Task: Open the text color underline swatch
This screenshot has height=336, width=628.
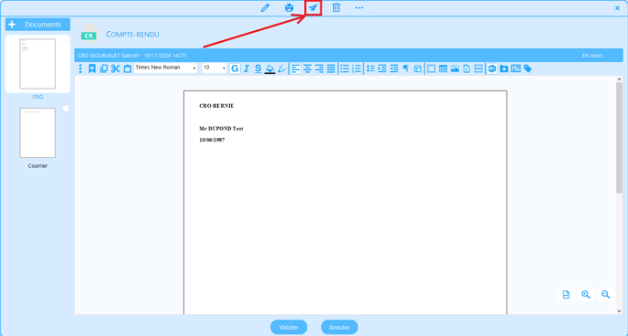Action: click(270, 68)
